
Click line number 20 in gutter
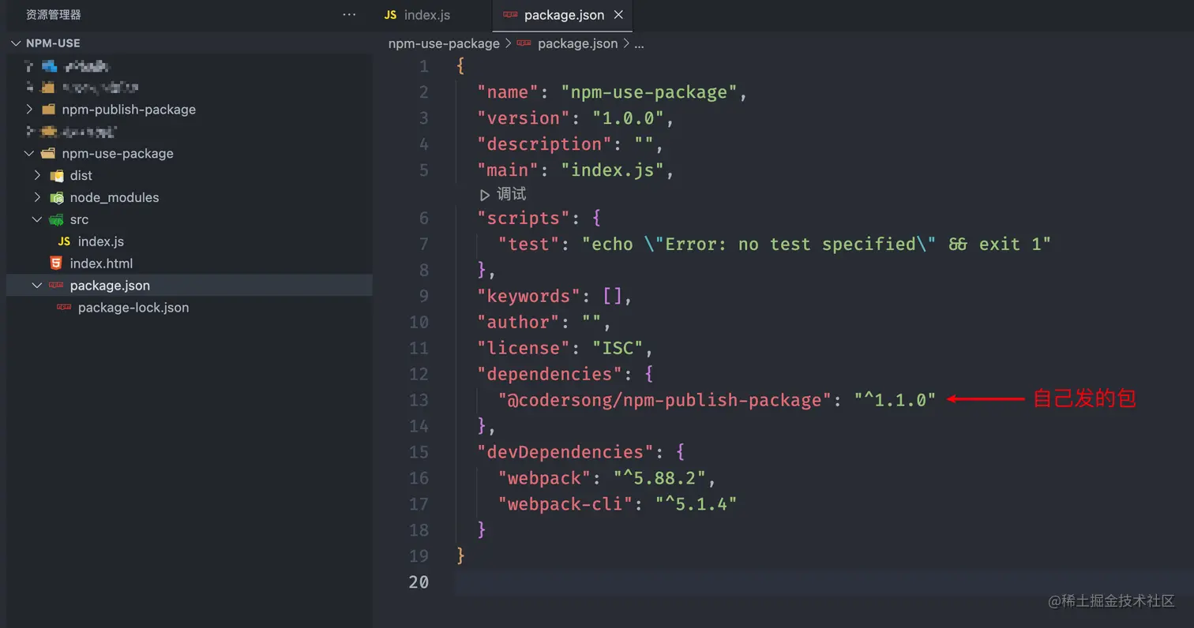(419, 582)
